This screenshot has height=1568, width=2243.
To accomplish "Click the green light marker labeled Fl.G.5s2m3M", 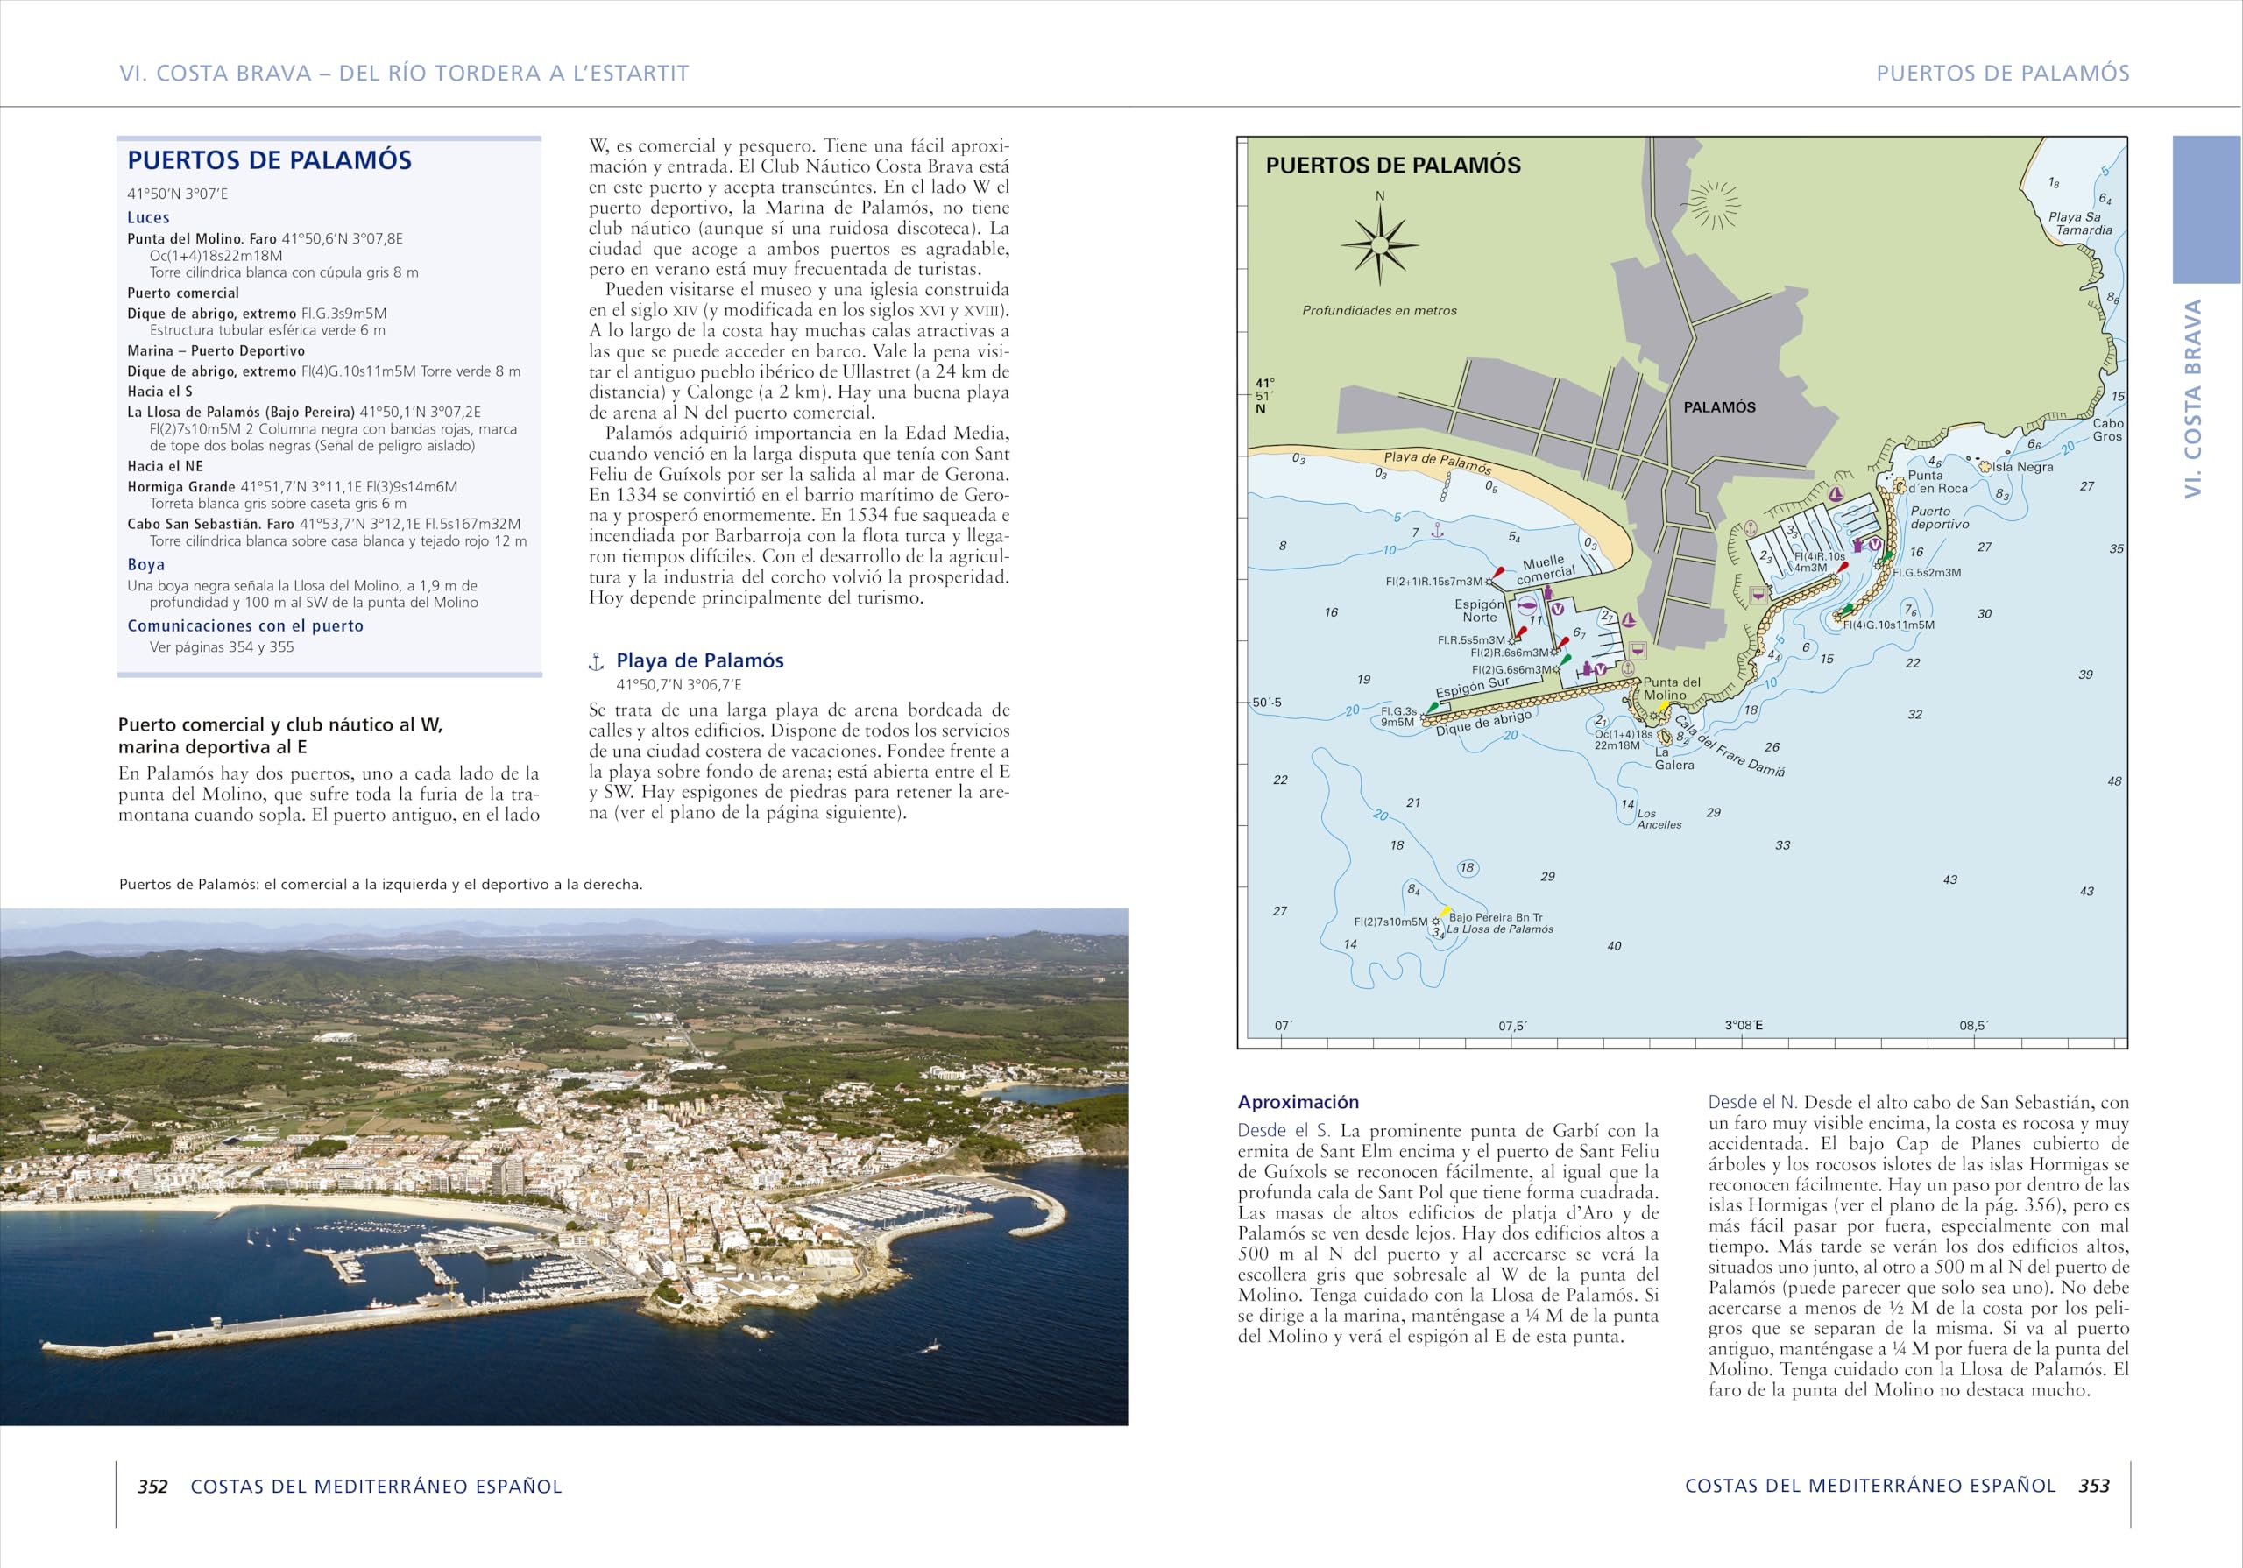I will point(1886,556).
